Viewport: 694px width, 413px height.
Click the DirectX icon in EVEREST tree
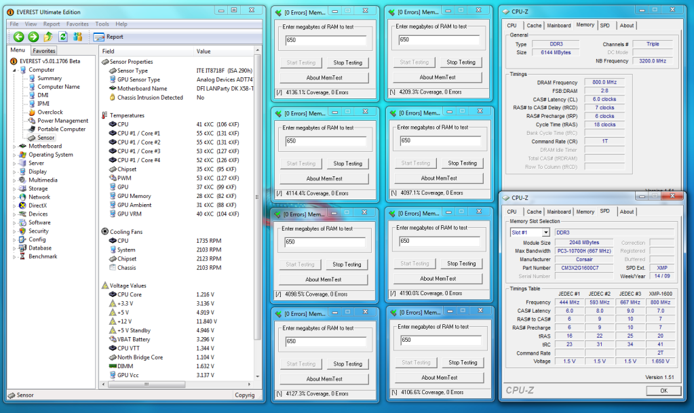pos(22,205)
